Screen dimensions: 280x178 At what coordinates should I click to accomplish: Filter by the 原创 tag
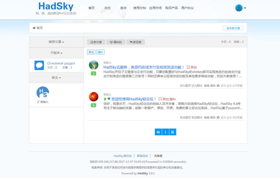91,52
